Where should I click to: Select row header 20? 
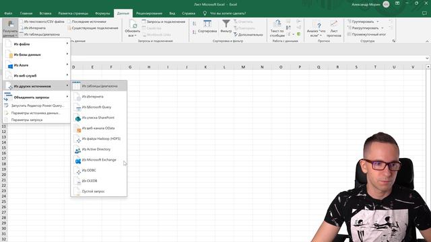[3, 175]
